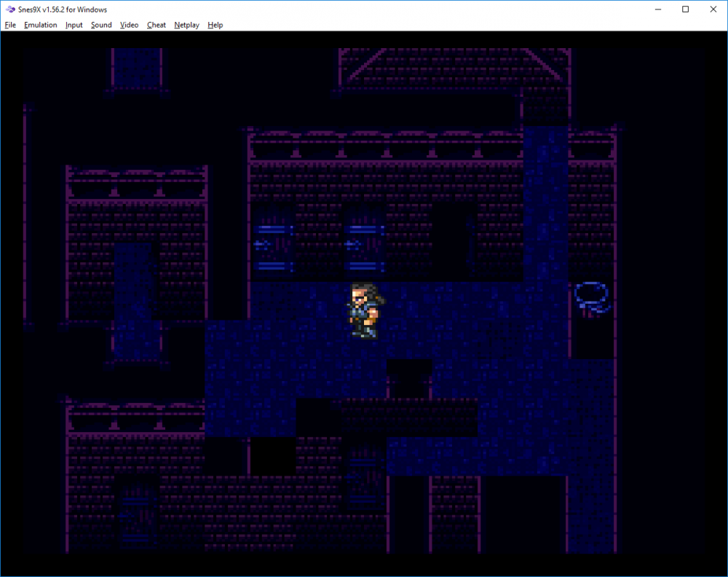Screen dimensions: 728x577
Task: Open the File menu
Action: point(10,25)
